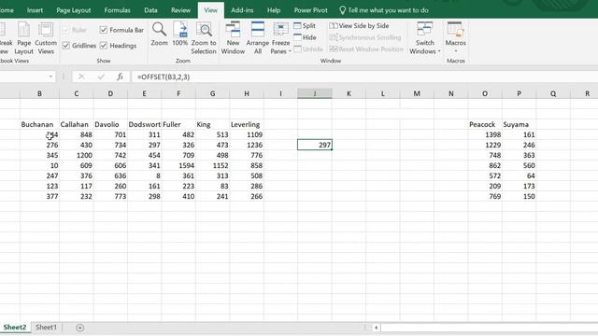Image resolution: width=598 pixels, height=336 pixels.
Task: Select the cell containing Suyama
Action: point(519,124)
